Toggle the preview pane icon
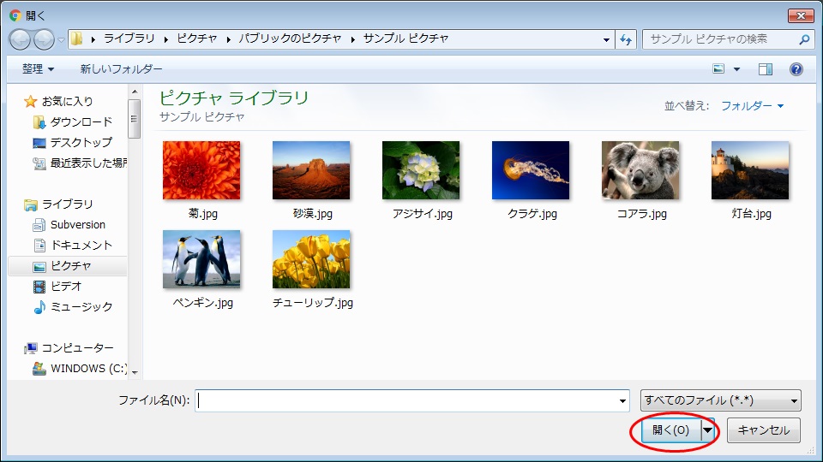Viewport: 823px width, 462px height. [766, 69]
